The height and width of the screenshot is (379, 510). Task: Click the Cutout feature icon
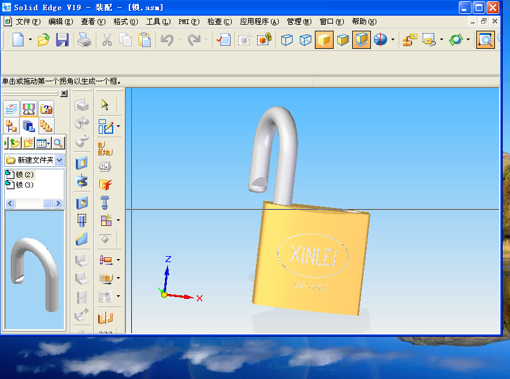click(x=82, y=163)
